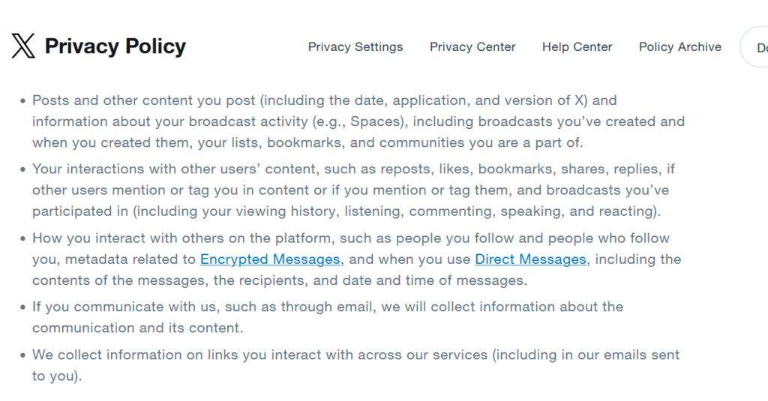
Task: Go to the Privacy Center page
Action: [472, 47]
